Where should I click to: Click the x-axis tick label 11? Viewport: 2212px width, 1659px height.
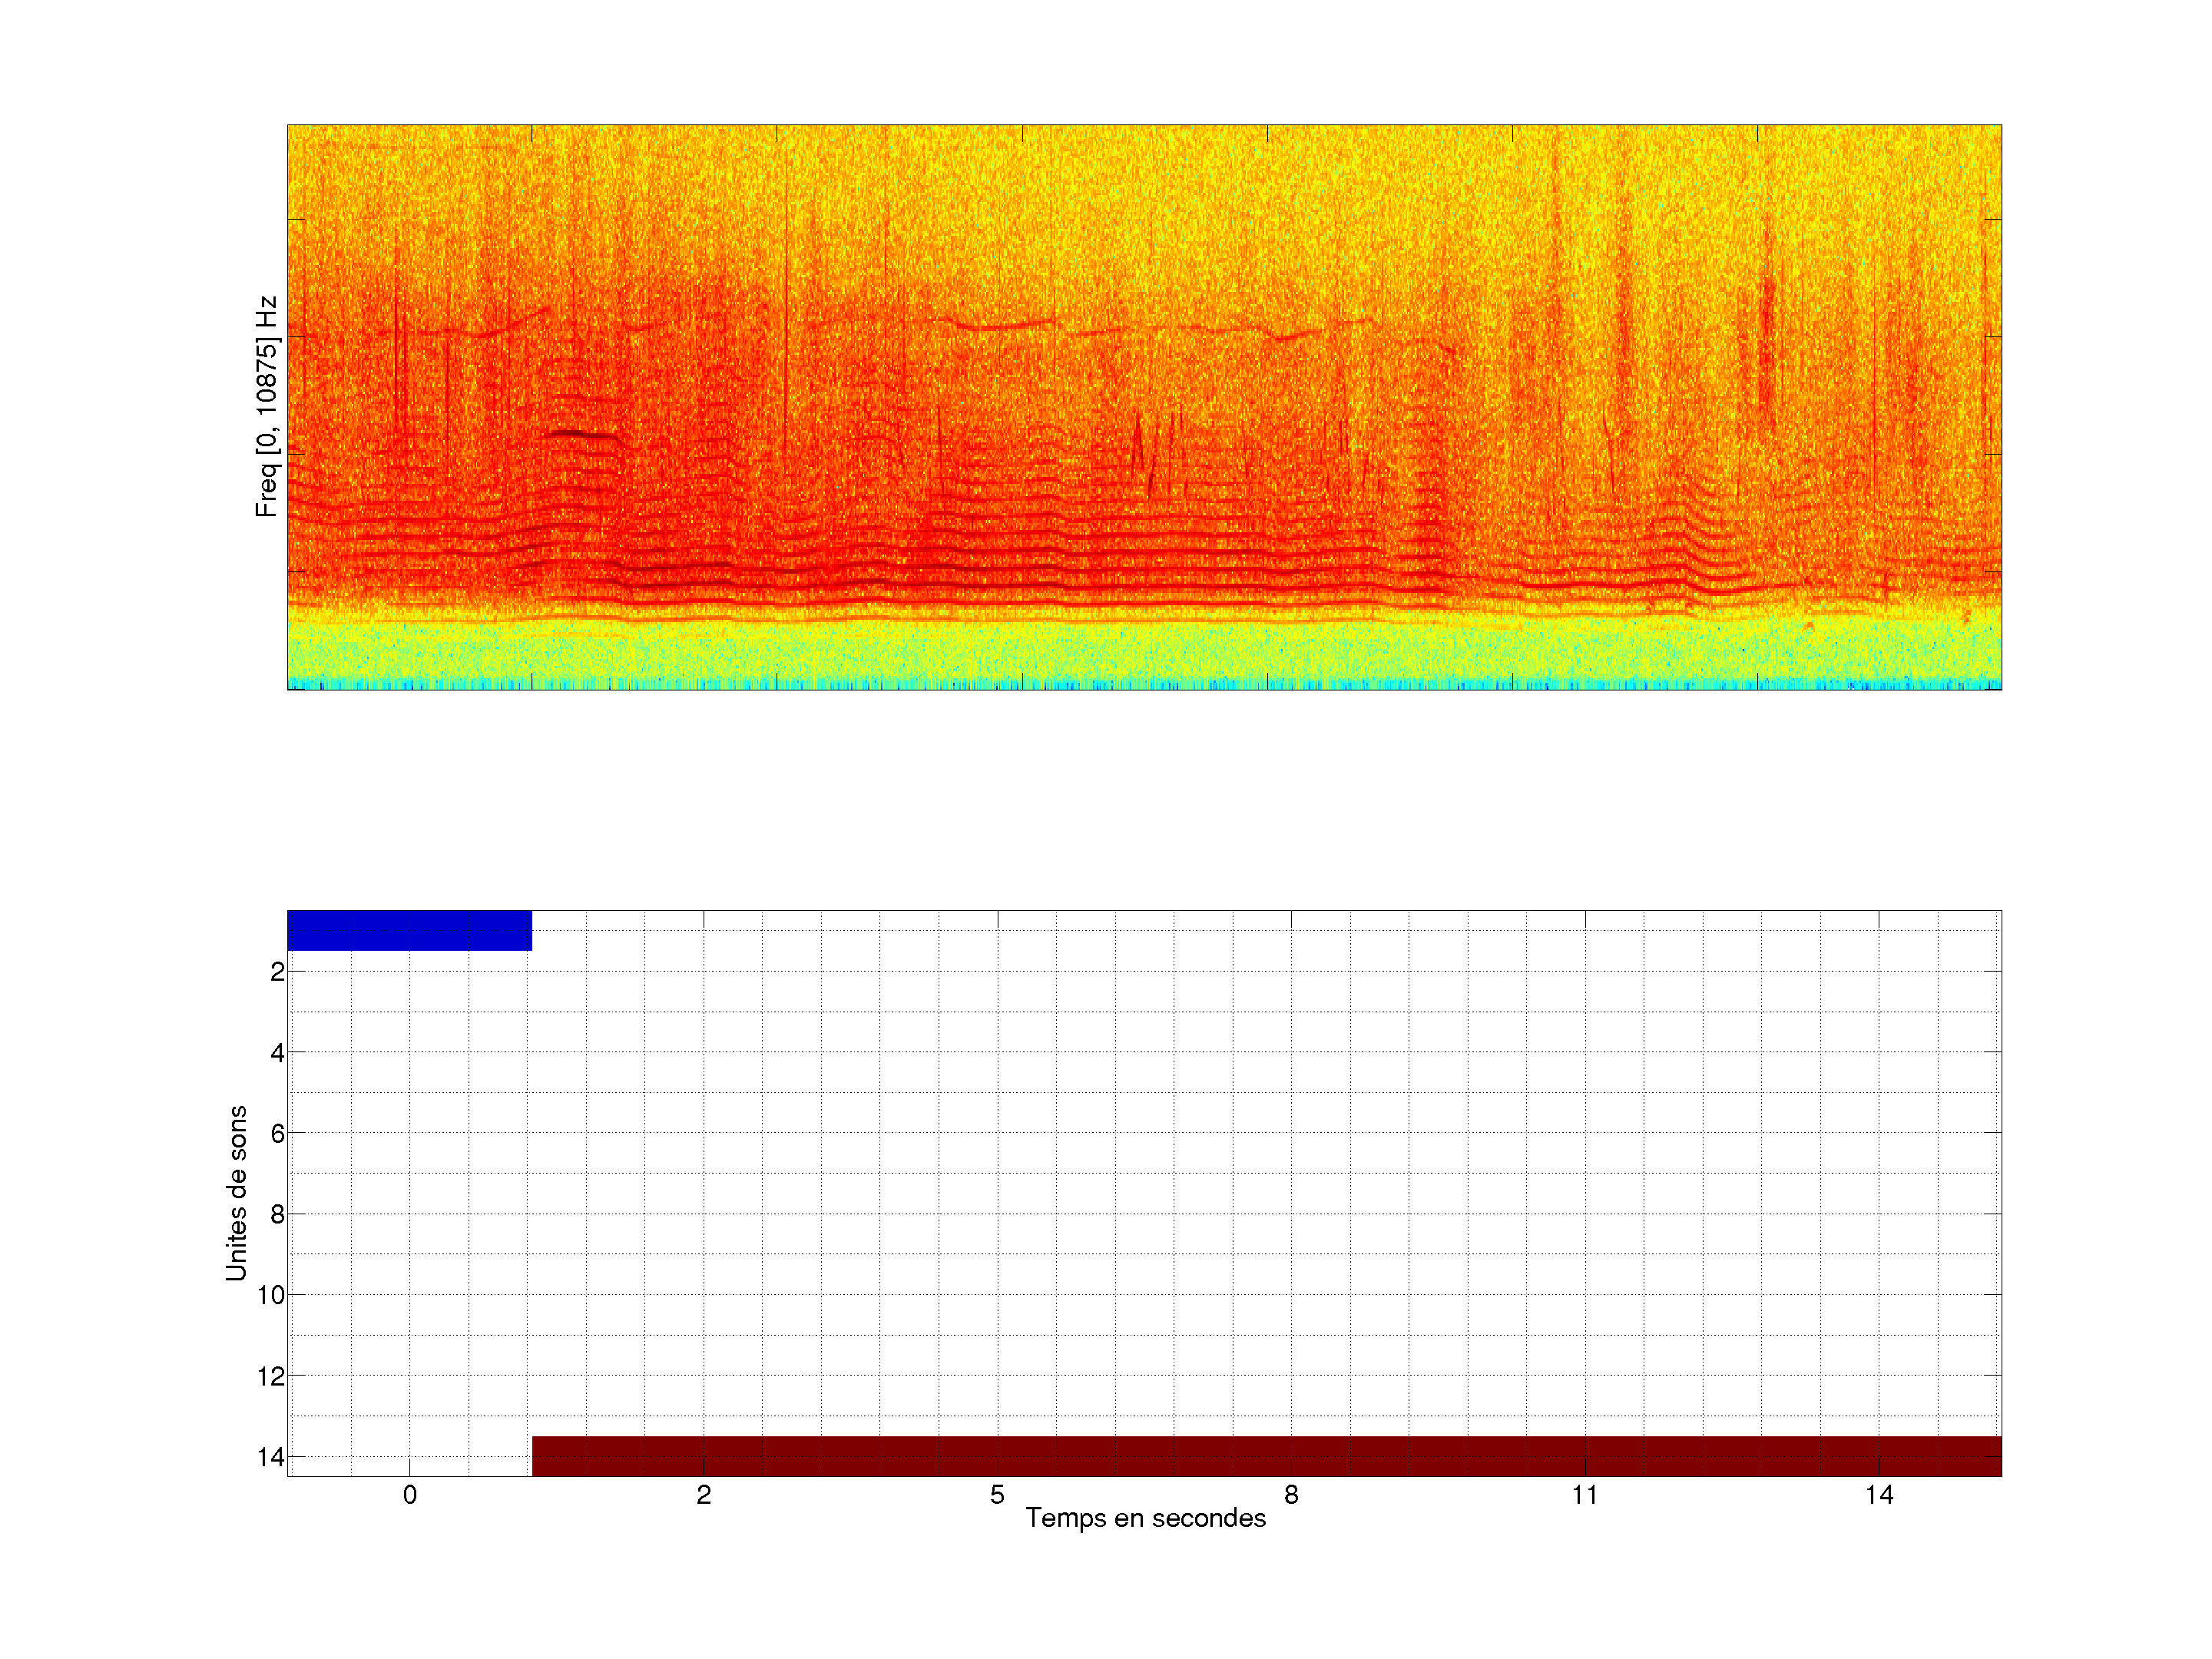(1584, 1495)
